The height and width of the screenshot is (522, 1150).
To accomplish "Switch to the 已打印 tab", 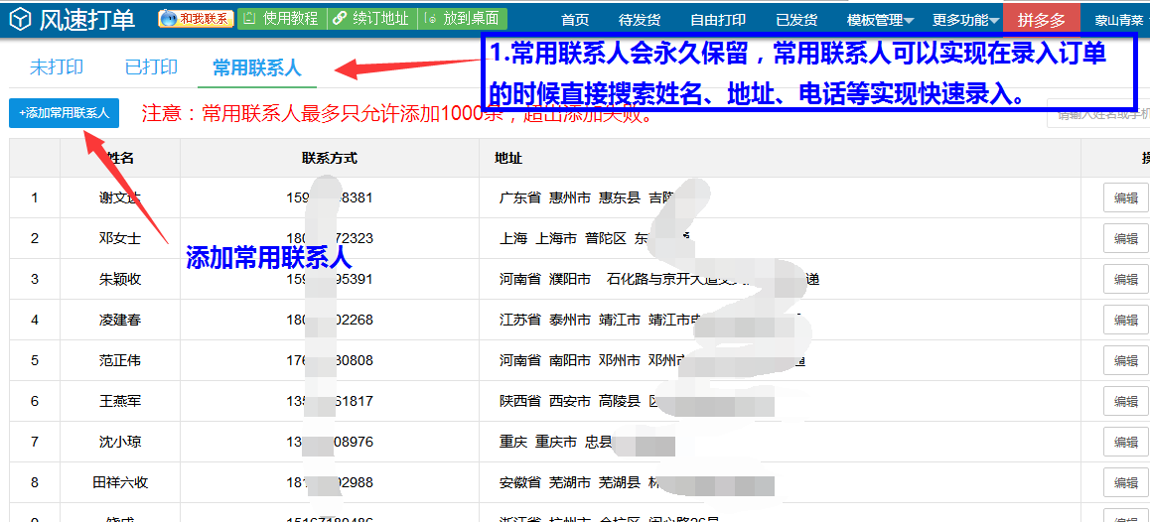I will click(151, 67).
